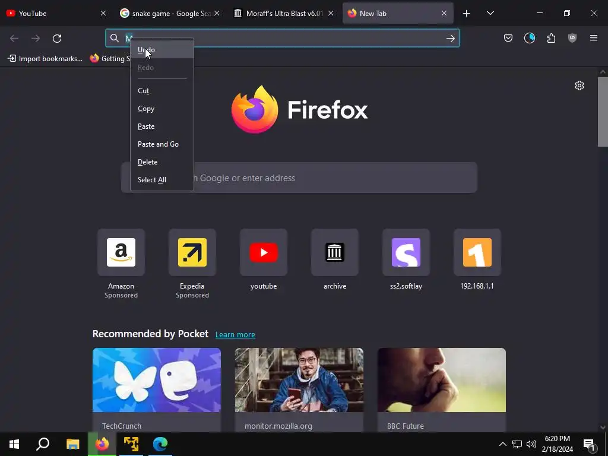Open the new tab personalize gear
The width and height of the screenshot is (608, 456).
[579, 85]
